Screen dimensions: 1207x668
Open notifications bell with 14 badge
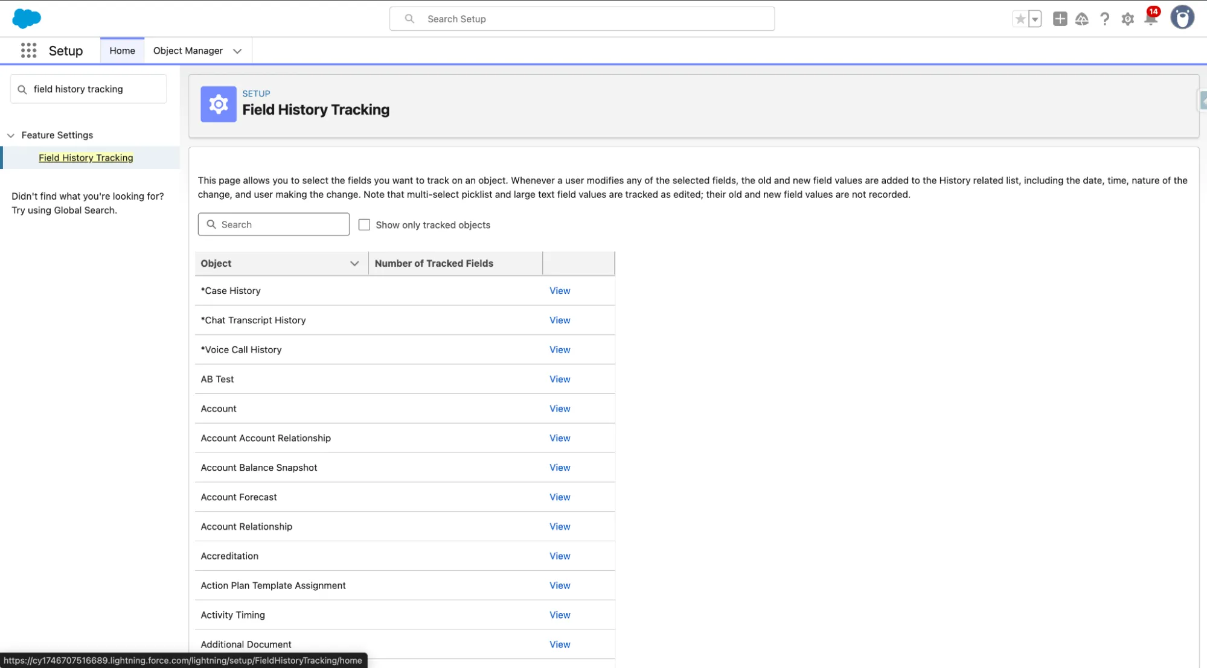[1150, 19]
